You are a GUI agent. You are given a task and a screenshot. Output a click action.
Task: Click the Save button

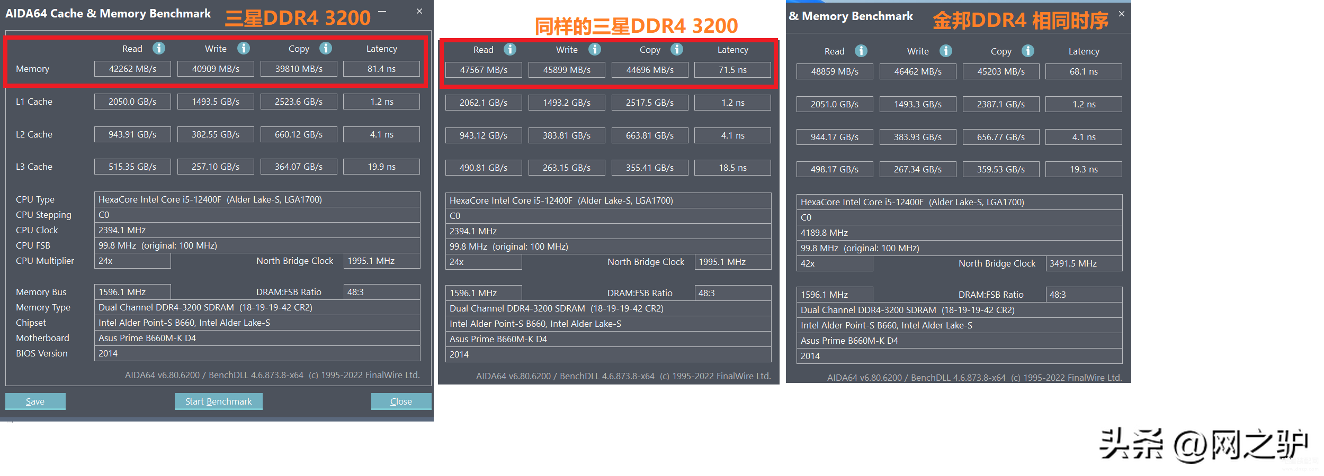(x=35, y=401)
